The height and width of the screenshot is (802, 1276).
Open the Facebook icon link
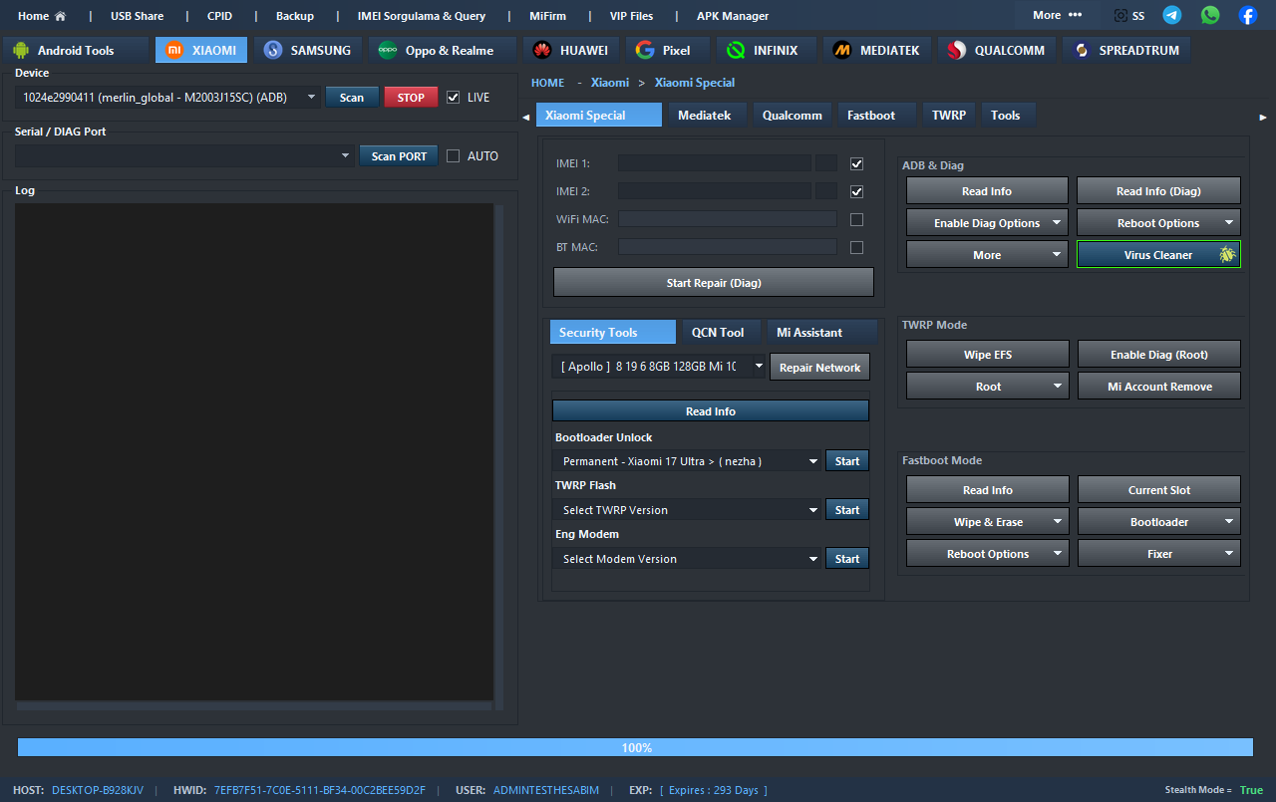point(1247,15)
